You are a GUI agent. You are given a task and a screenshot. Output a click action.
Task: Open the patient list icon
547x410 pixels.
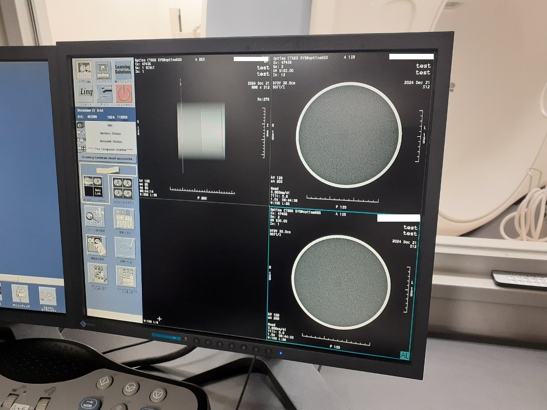pyautogui.click(x=124, y=219)
